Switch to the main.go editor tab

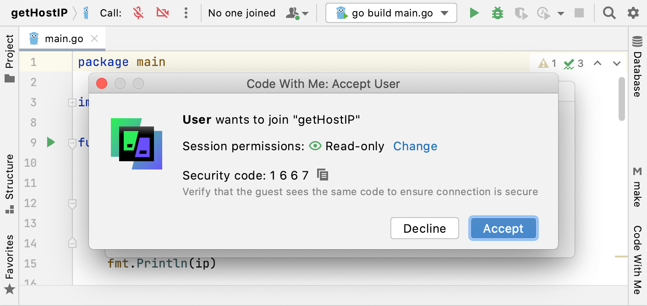coord(64,39)
